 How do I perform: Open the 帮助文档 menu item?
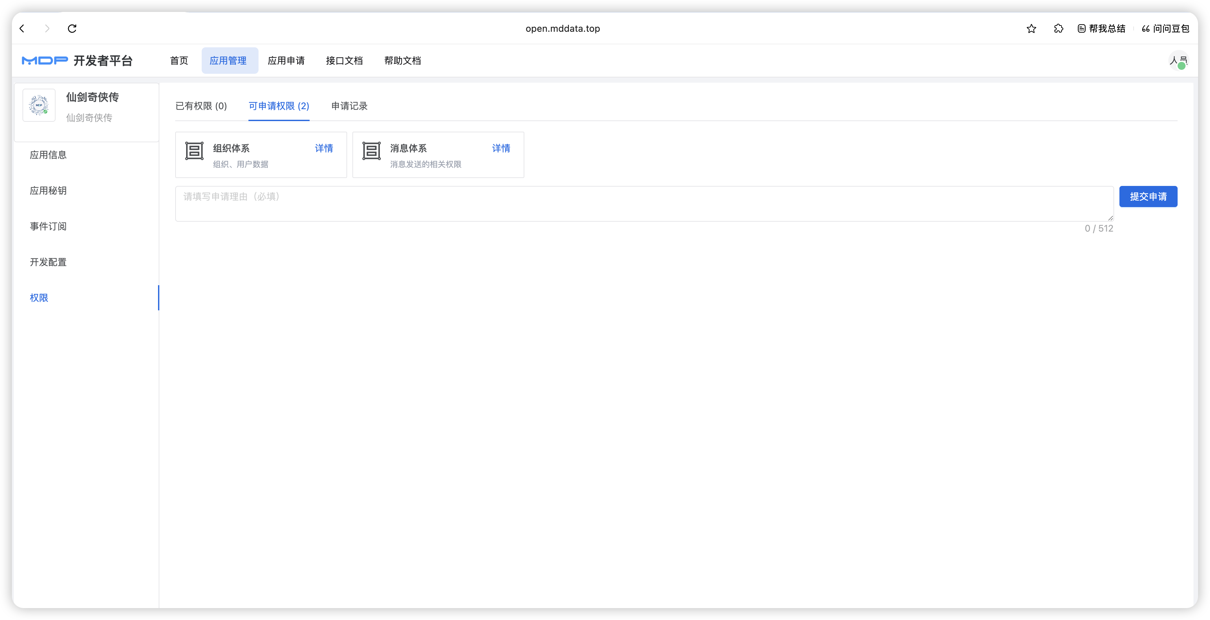point(403,61)
